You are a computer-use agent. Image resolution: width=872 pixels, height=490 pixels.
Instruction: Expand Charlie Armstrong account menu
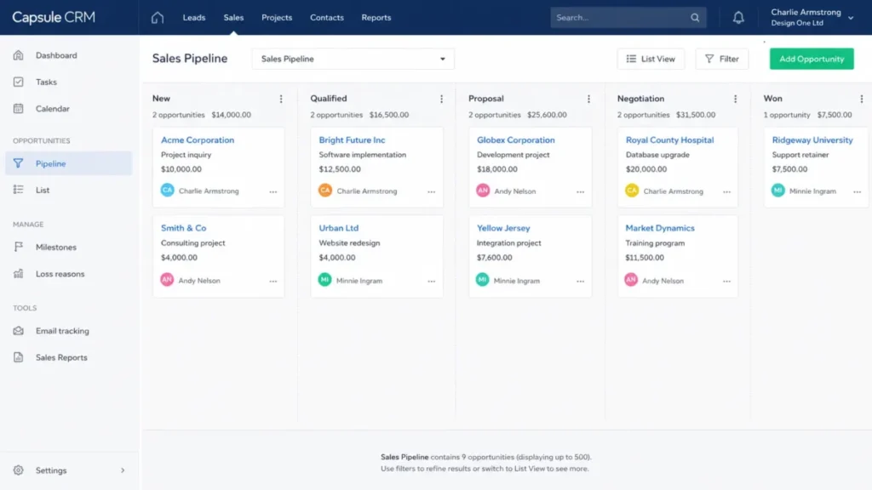(851, 18)
